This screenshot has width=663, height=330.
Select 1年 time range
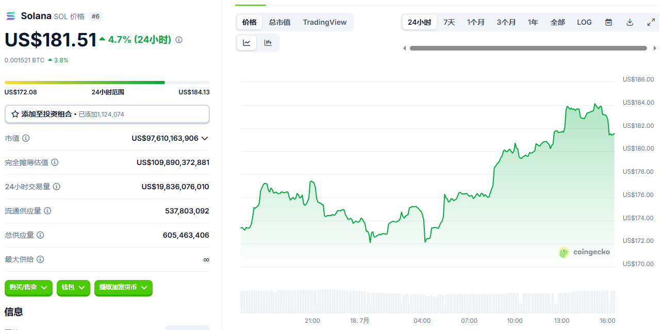pyautogui.click(x=533, y=22)
